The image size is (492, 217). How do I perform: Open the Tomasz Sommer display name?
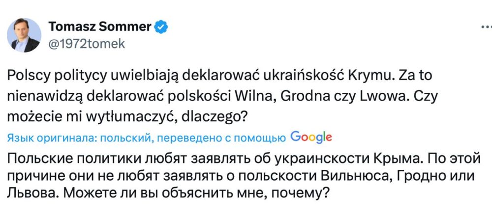[x=101, y=27]
